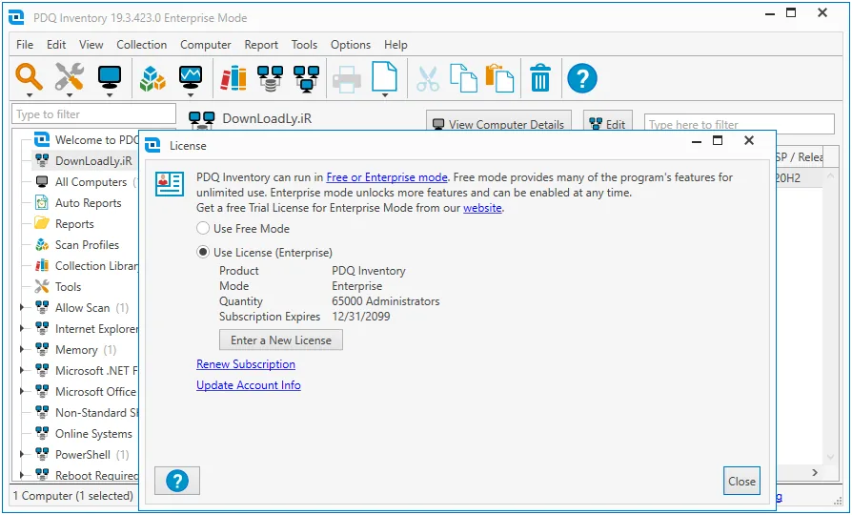
Task: Expand the Microsoft Office collection
Action: pos(22,392)
